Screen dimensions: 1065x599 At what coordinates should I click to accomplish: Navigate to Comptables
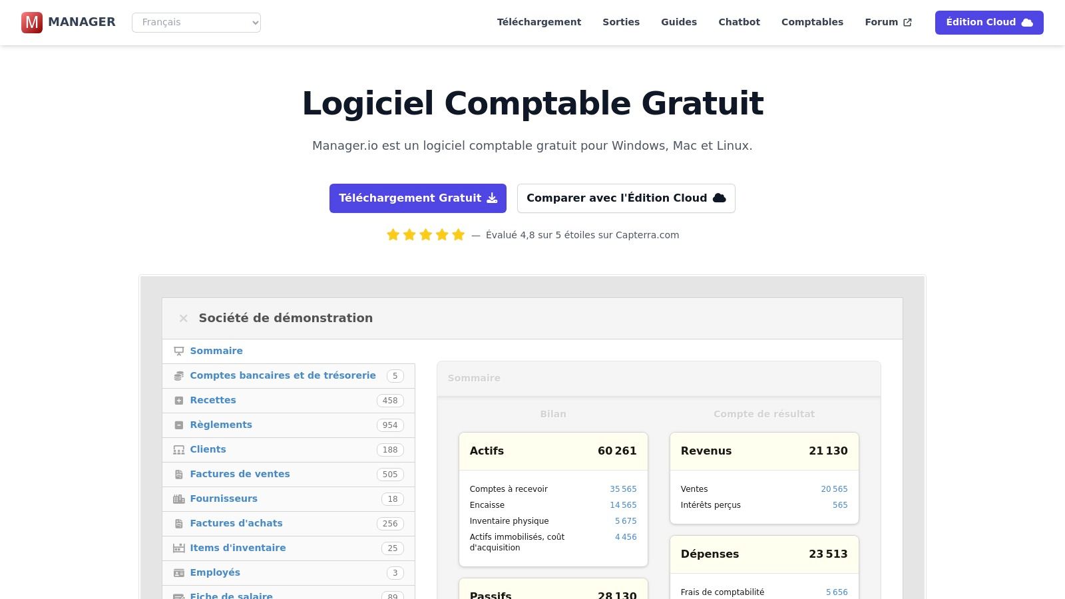point(812,22)
